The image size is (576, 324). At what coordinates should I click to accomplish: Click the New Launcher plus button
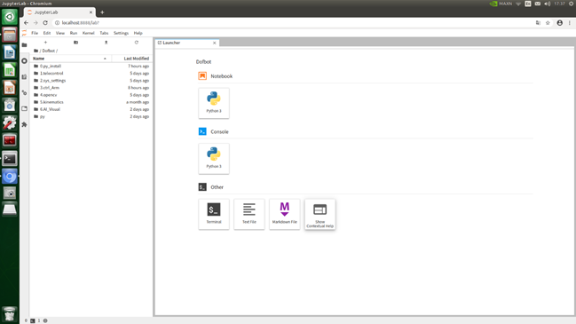coord(45,43)
